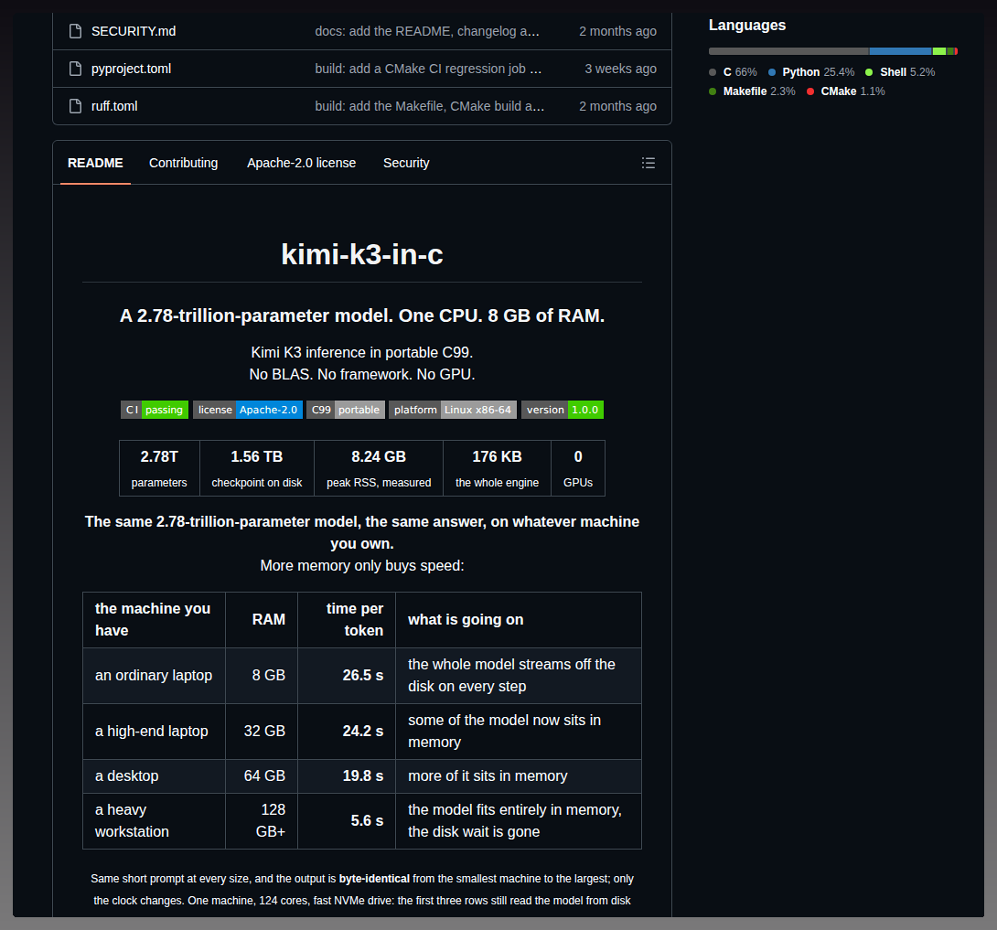Screen dimensions: 997x930
Task: Select the Makefile 2.3% language entry
Action: click(752, 91)
